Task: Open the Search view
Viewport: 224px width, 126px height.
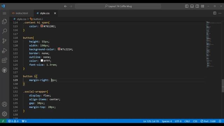Action: coord(5,31)
